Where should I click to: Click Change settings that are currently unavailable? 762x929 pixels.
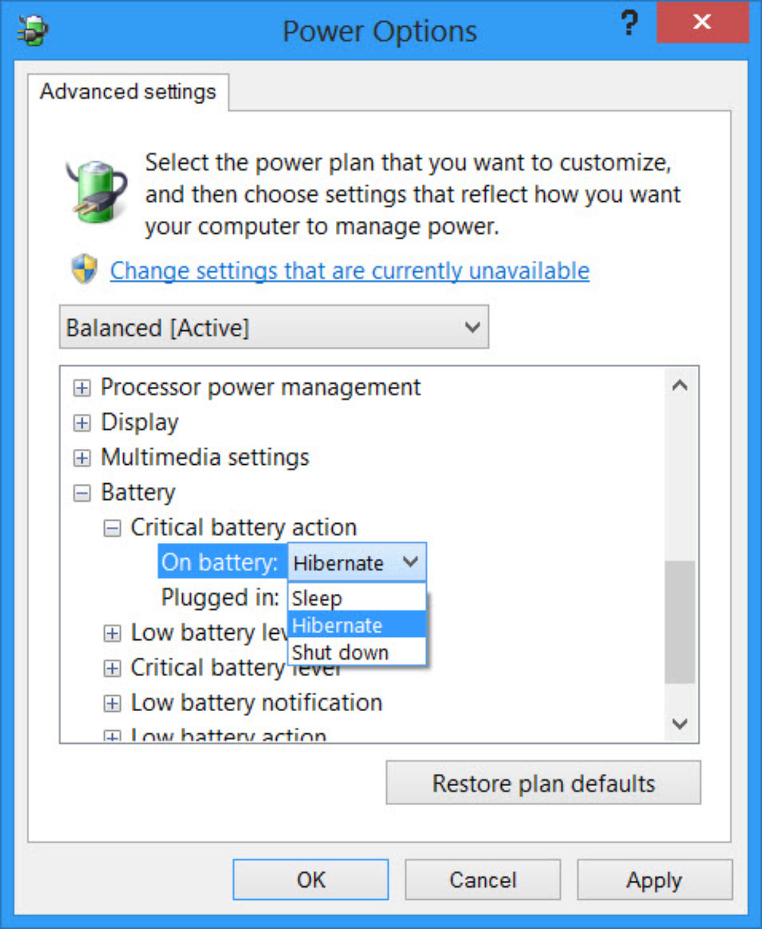(x=349, y=271)
